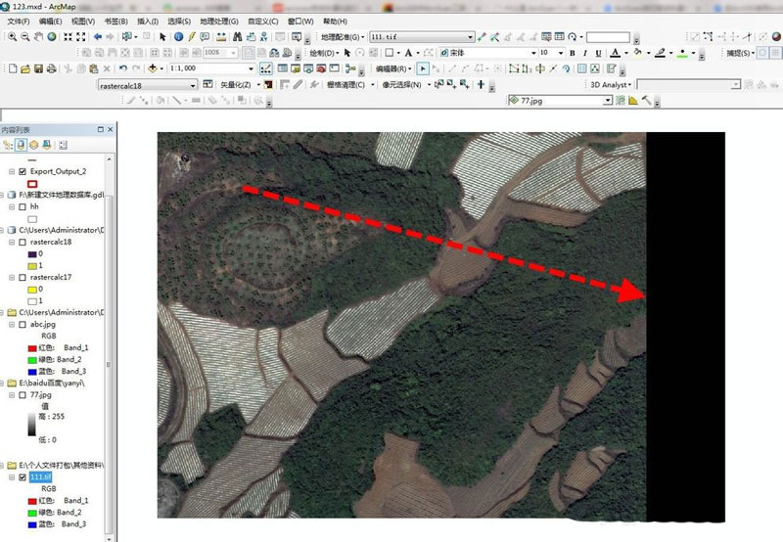This screenshot has height=542, width=783.
Task: Select the Zoom In tool
Action: tap(11, 37)
